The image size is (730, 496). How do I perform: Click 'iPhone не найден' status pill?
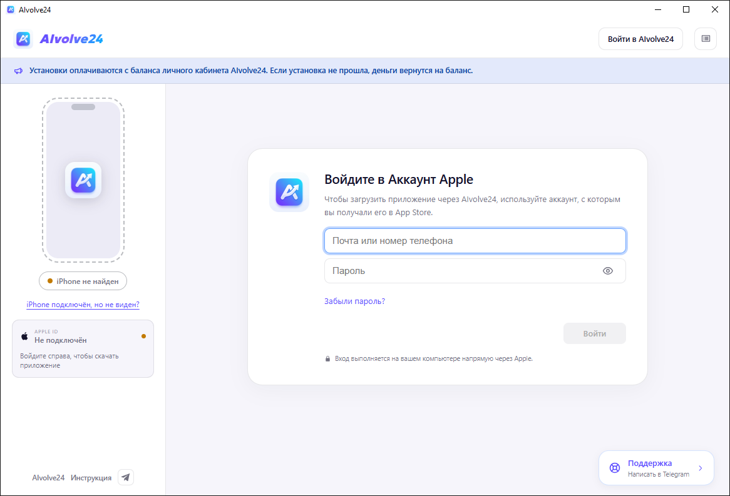tap(83, 281)
